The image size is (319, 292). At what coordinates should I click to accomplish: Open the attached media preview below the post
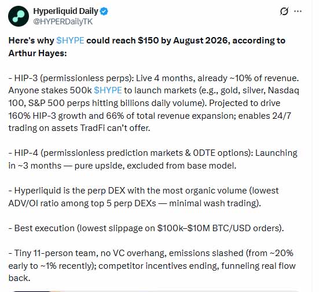[x=156, y=291]
